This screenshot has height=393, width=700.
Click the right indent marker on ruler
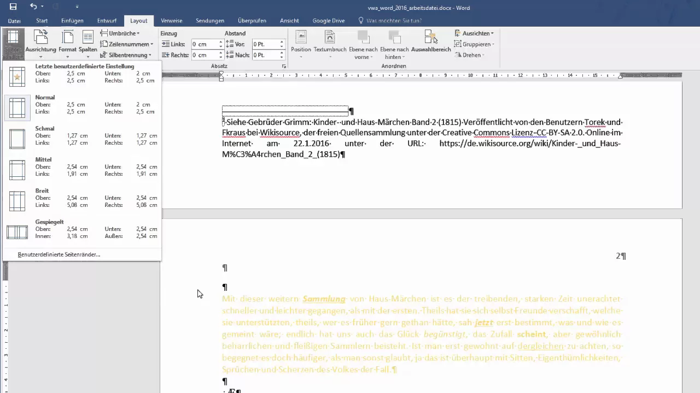click(620, 76)
